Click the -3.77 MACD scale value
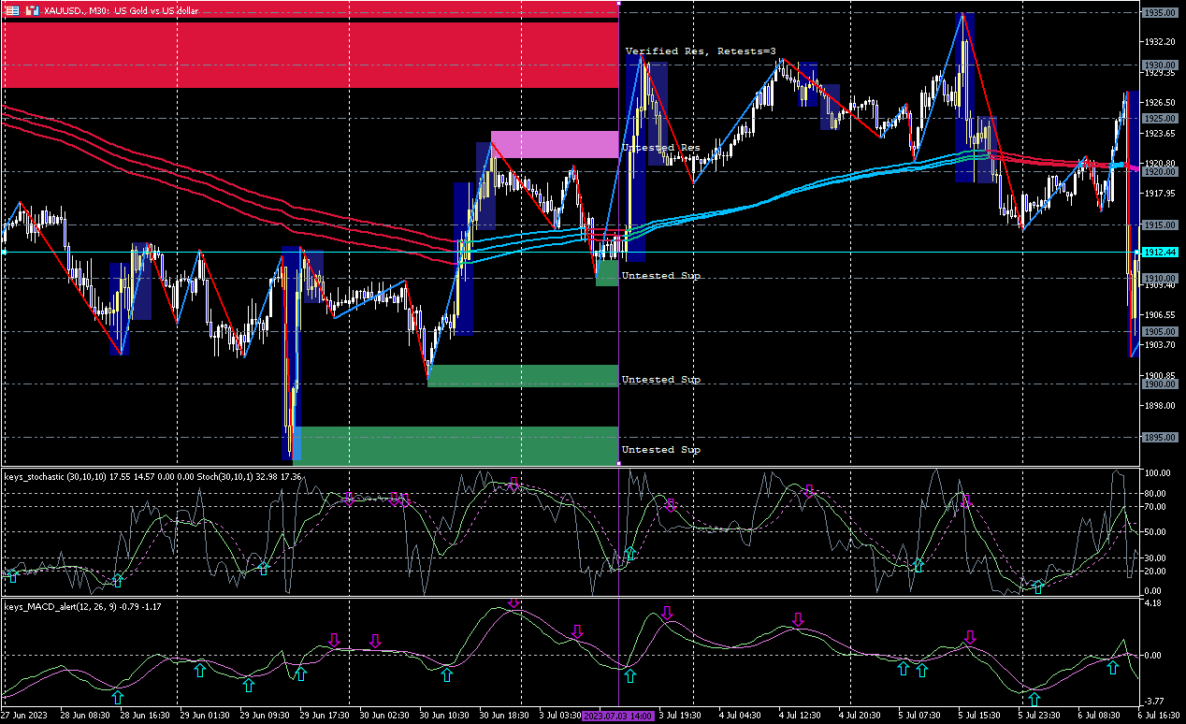 point(1152,701)
